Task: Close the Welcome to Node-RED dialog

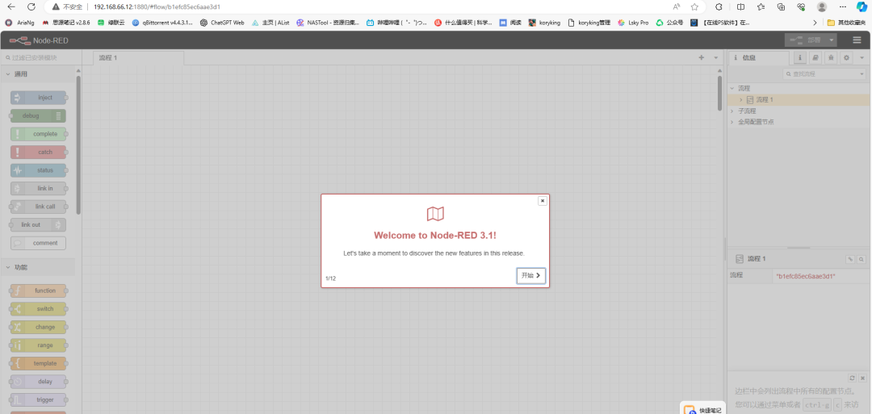Action: pyautogui.click(x=543, y=201)
